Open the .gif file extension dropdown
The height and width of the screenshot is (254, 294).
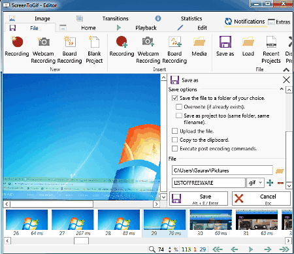(255, 183)
